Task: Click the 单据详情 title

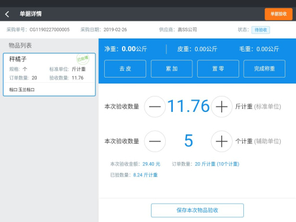Action: tap(31, 14)
